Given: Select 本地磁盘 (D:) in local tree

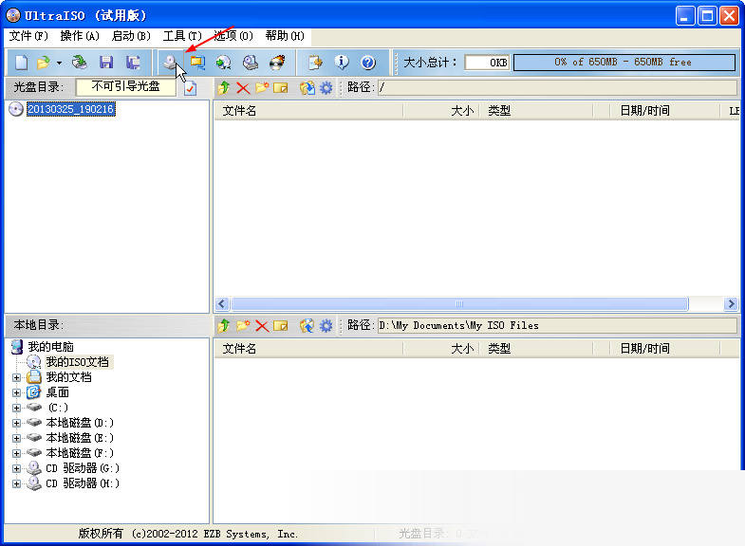Looking at the screenshot, I should 80,423.
